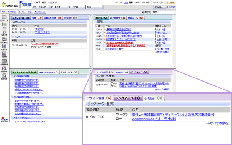Click the bulletin panel scrollbar down arrow
This screenshot has height=145, width=232.
coord(174,67)
